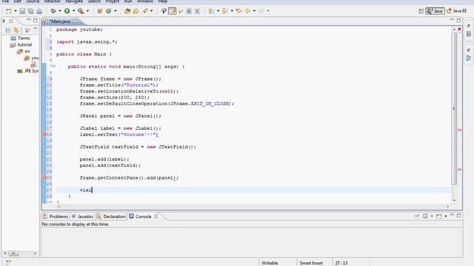Collapse All in Package Explorer
This screenshot has height=266, width=474.
click(8, 30)
